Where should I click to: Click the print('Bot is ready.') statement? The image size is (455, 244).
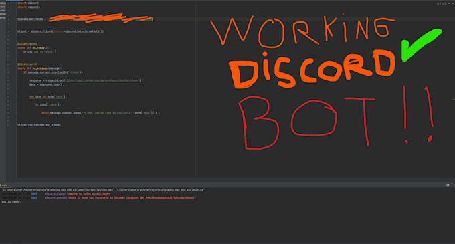pos(40,52)
